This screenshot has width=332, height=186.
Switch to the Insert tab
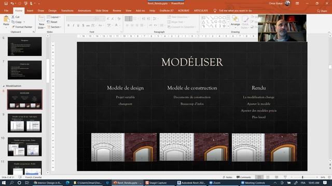click(x=30, y=10)
